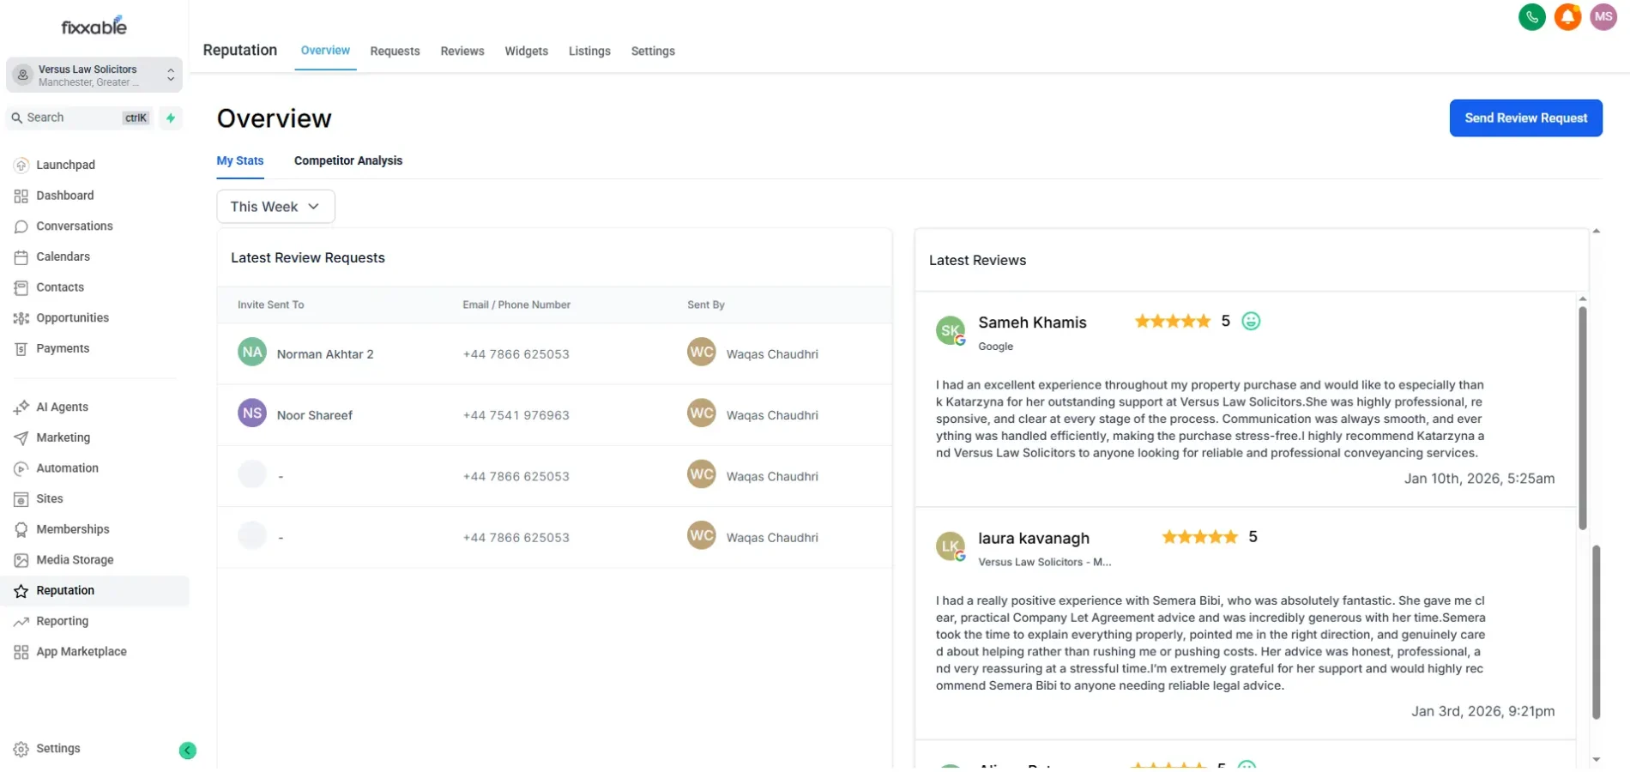Open Reputation Settings
Screen dimensions: 1630x772
[652, 51]
